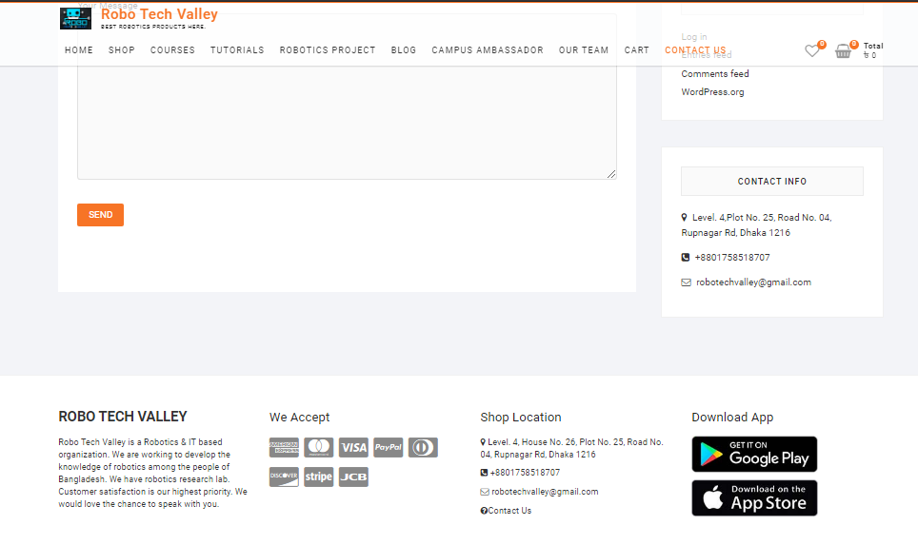Screen dimensions: 918x545
Task: Open the OUR TEAM menu item
Action: point(584,50)
